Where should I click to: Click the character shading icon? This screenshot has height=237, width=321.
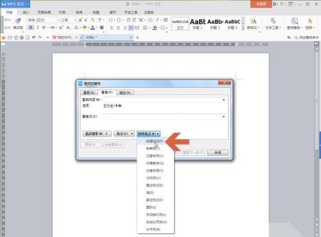pyautogui.click(x=101, y=28)
